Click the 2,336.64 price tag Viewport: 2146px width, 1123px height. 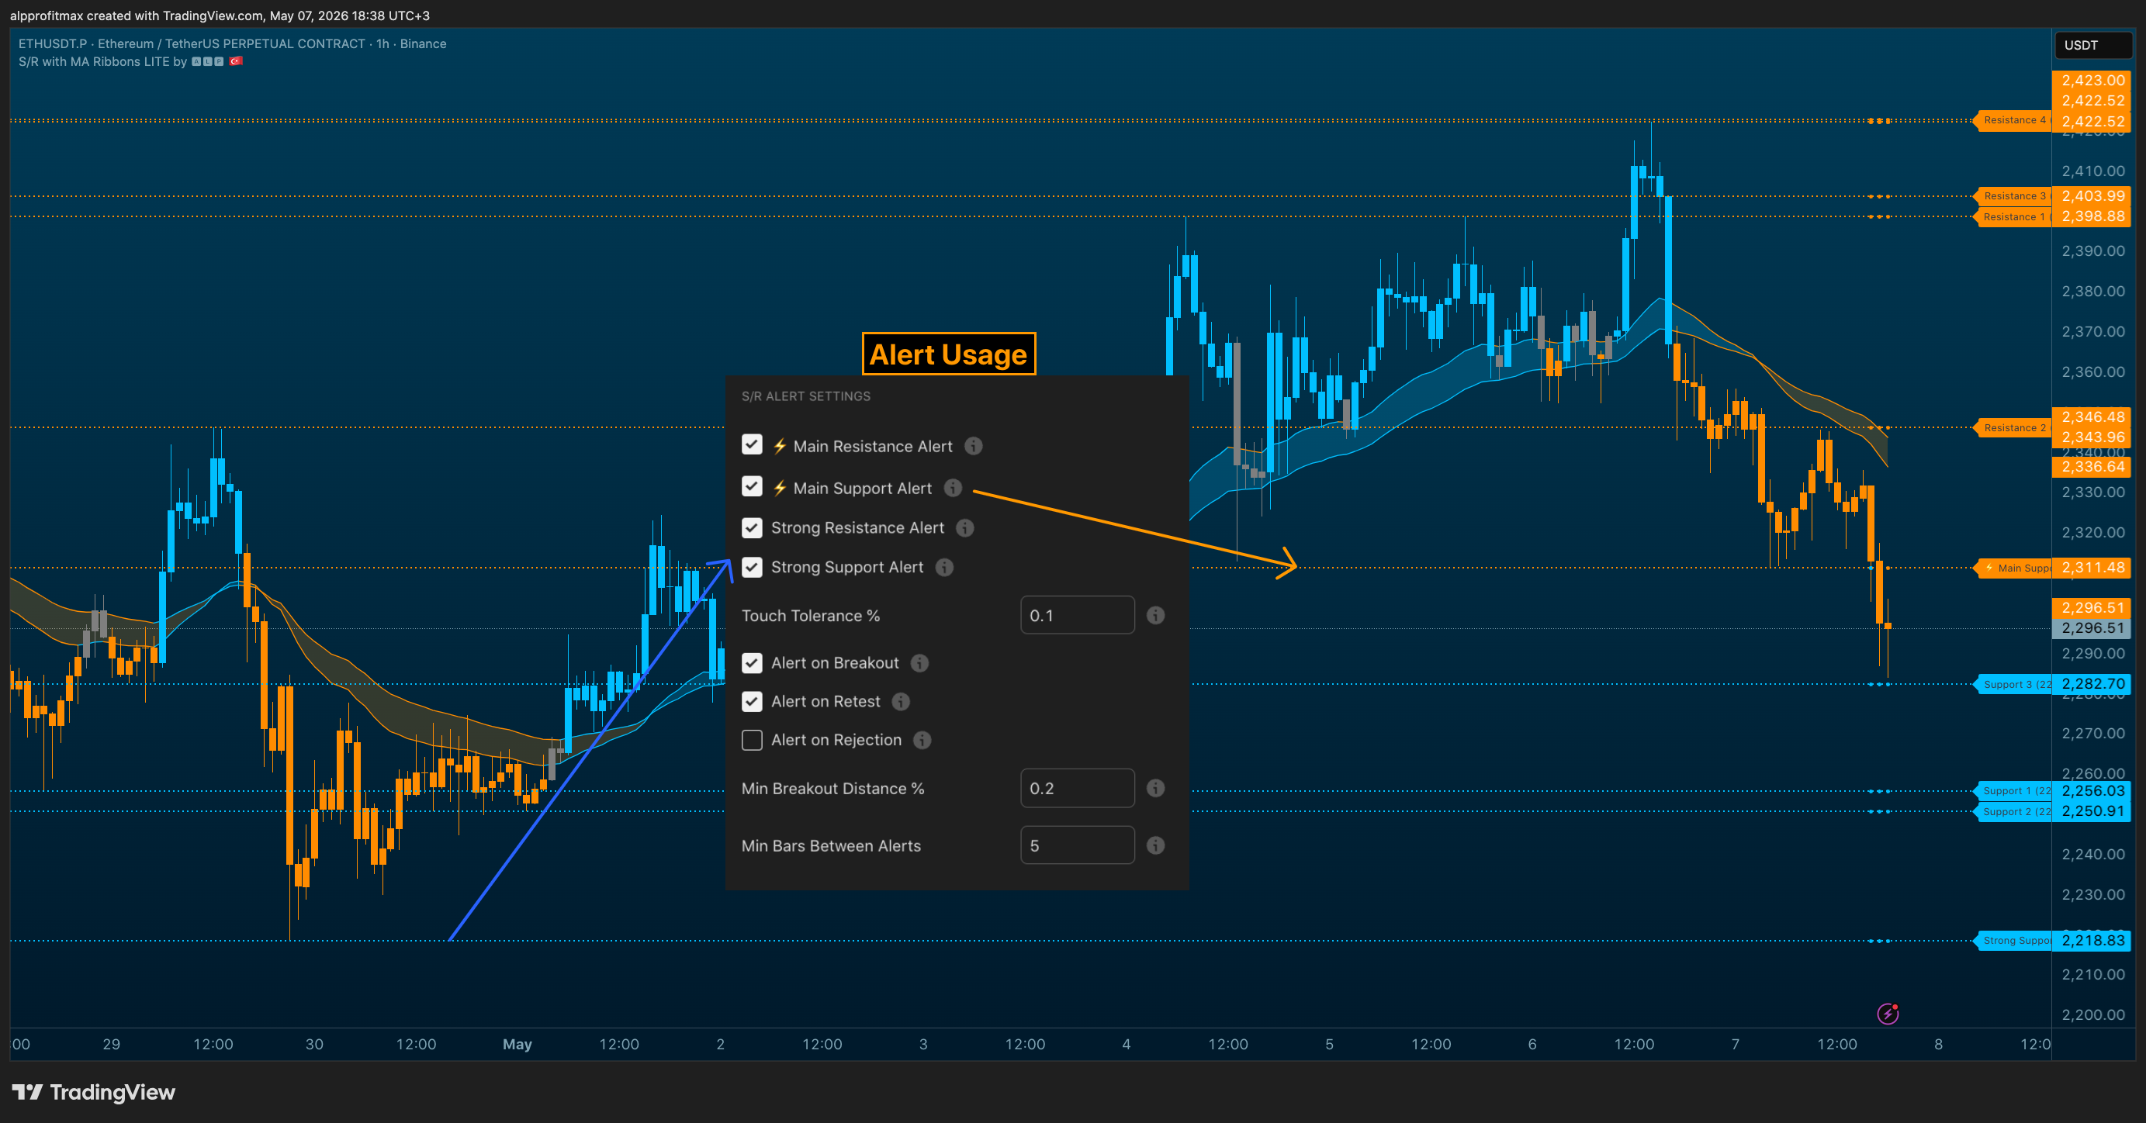click(x=2092, y=466)
